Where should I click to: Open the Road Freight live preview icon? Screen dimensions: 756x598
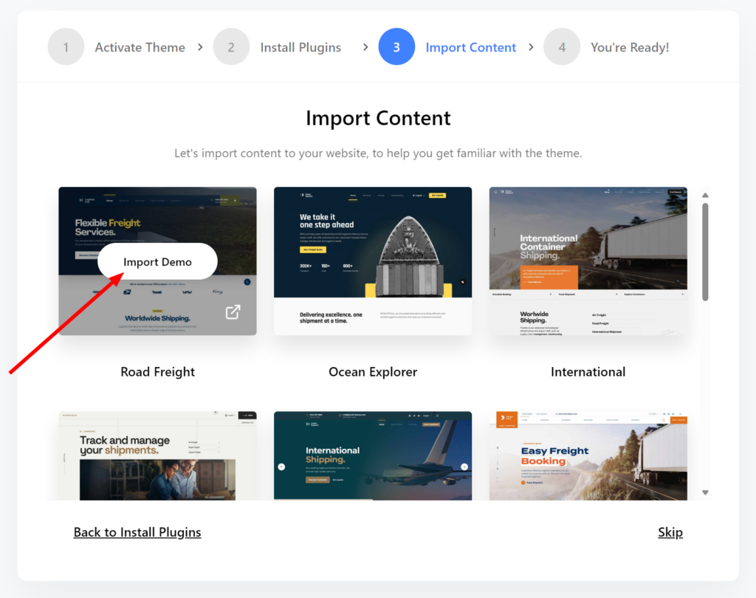(x=233, y=312)
